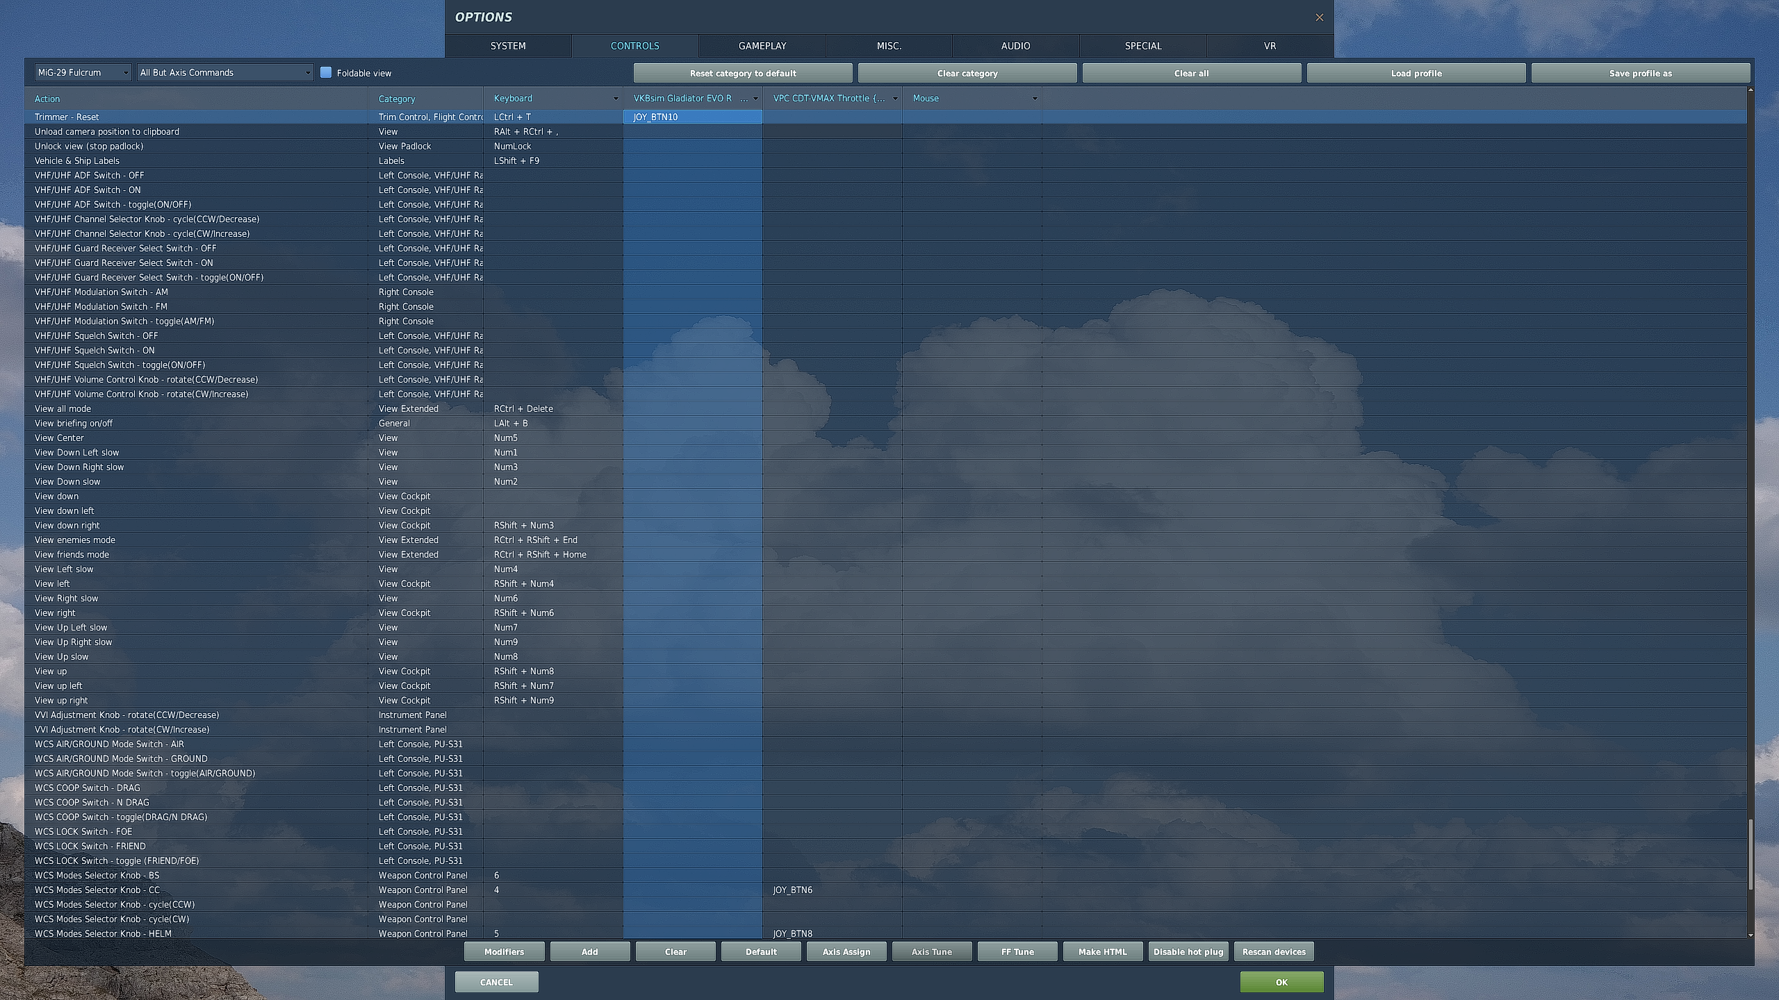The height and width of the screenshot is (1000, 1779).
Task: Open the Keyboard column dropdown arrow
Action: point(615,99)
